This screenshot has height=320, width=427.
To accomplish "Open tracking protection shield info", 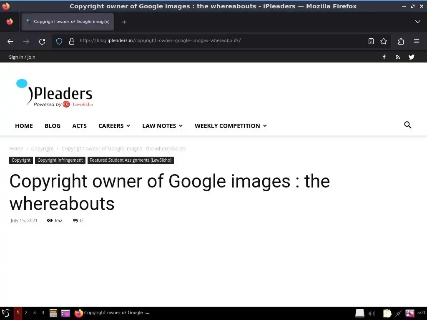I will point(59,41).
